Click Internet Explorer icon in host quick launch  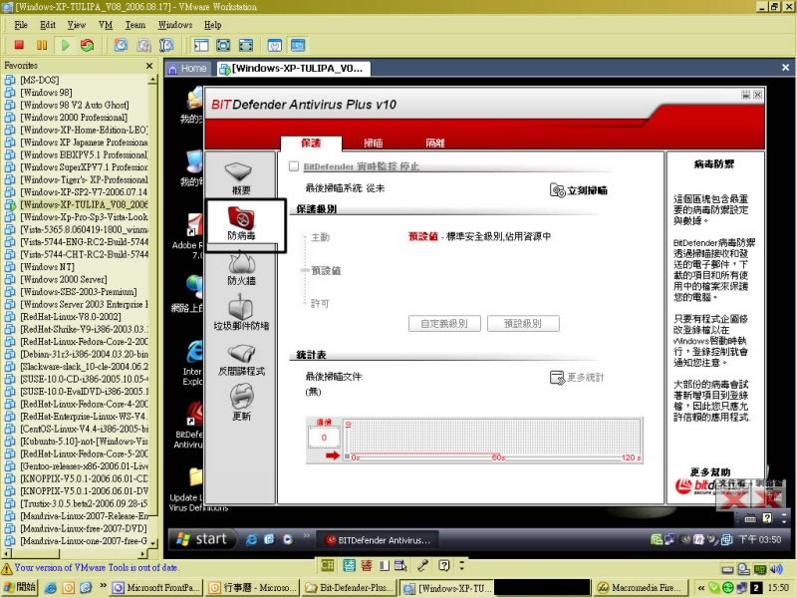click(x=51, y=588)
